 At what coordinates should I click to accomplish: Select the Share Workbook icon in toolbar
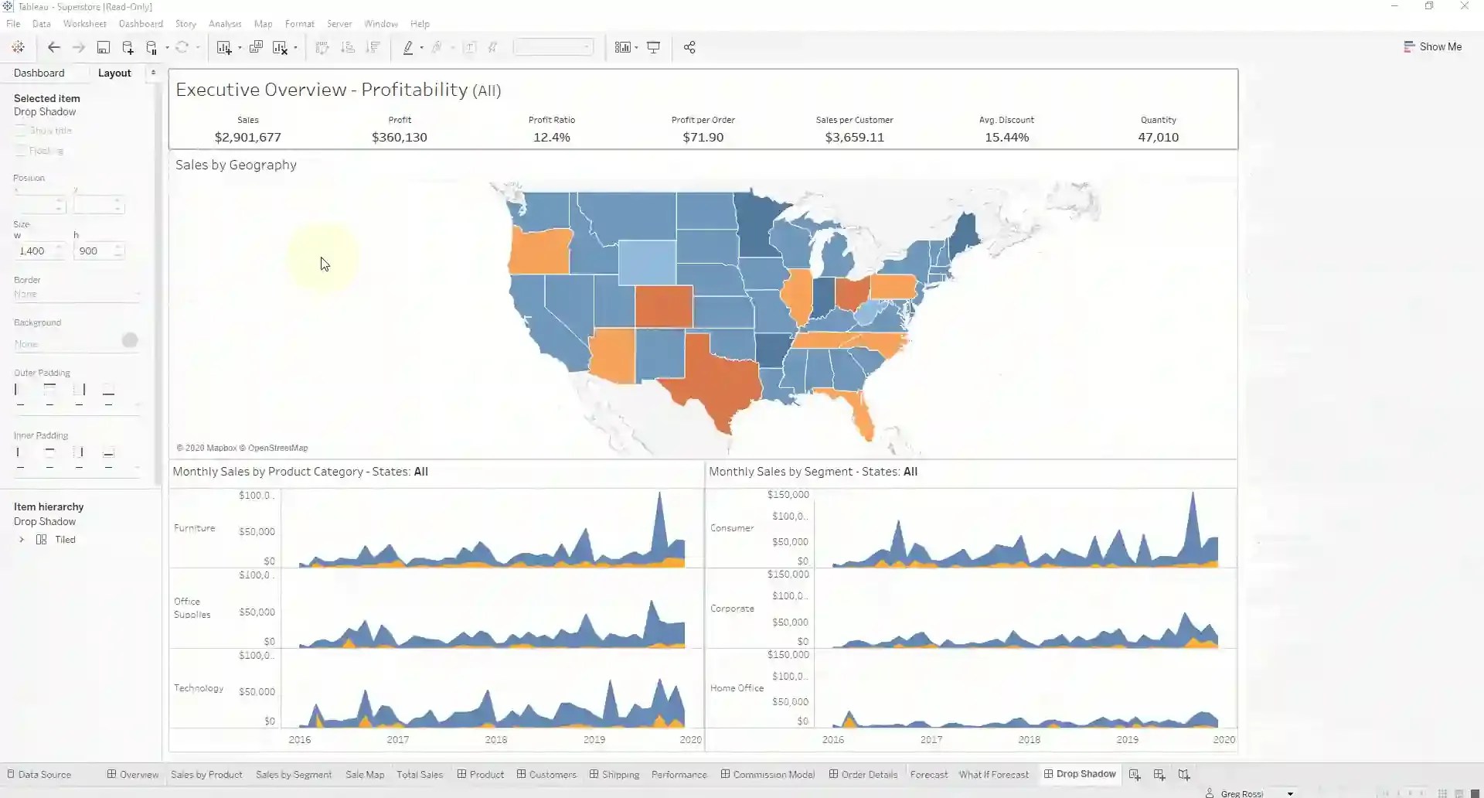689,47
